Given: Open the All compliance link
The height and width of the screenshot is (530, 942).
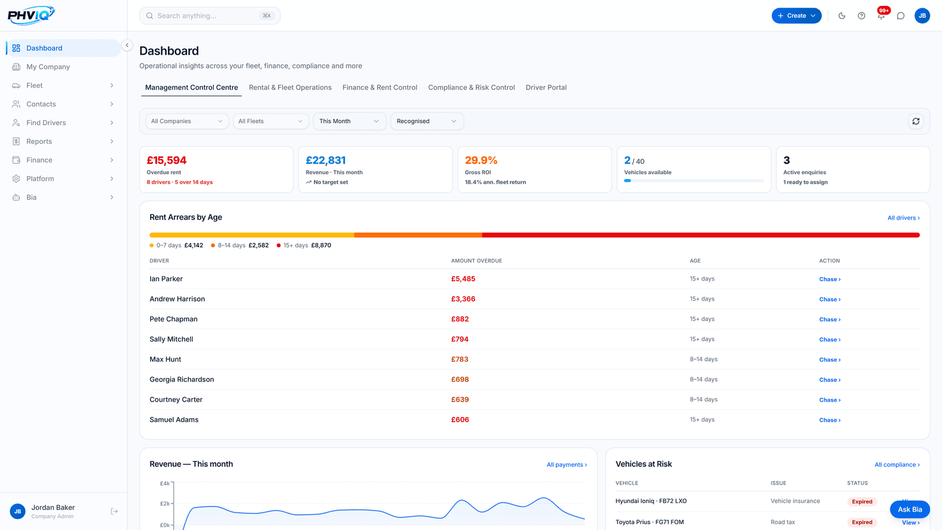Looking at the screenshot, I should point(897,465).
